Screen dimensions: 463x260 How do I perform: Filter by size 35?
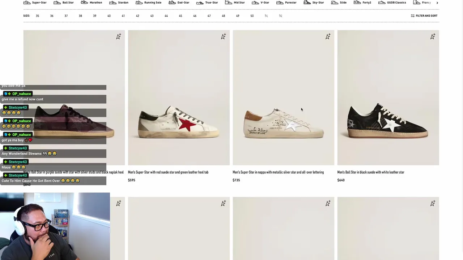tap(37, 16)
